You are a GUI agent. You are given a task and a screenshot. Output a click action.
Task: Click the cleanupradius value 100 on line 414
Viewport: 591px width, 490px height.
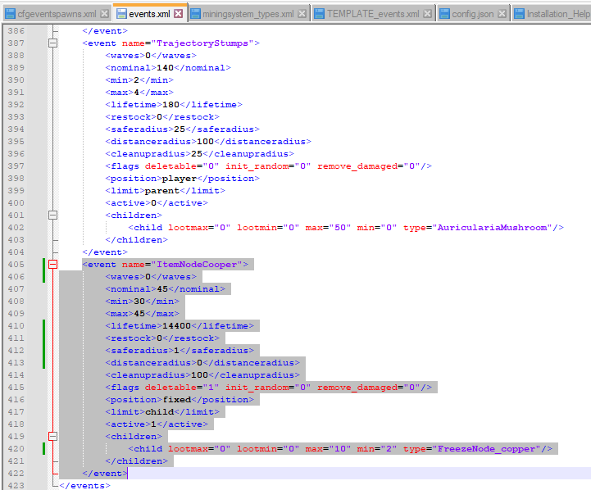click(x=199, y=375)
